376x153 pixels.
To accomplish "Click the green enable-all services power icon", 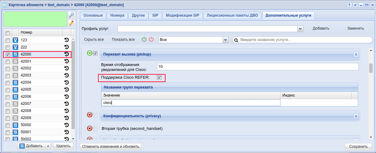I will coord(144,39).
